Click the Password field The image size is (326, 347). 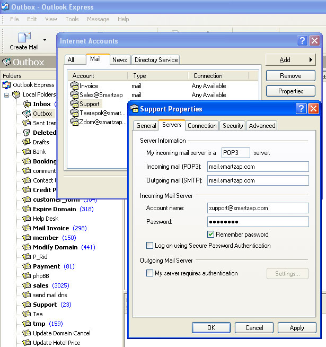(x=258, y=222)
